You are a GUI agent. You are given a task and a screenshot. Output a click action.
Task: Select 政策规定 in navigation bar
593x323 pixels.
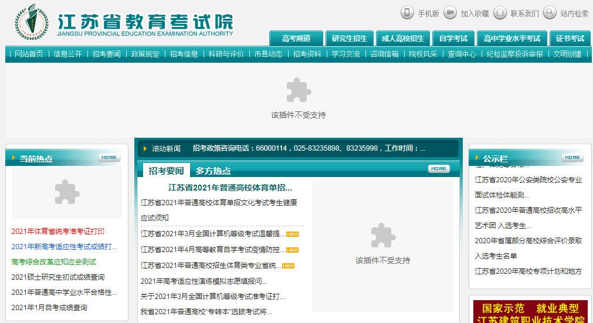145,54
